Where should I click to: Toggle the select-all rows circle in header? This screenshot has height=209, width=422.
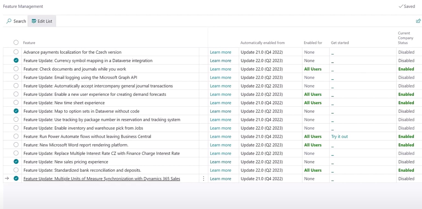pyautogui.click(x=16, y=42)
